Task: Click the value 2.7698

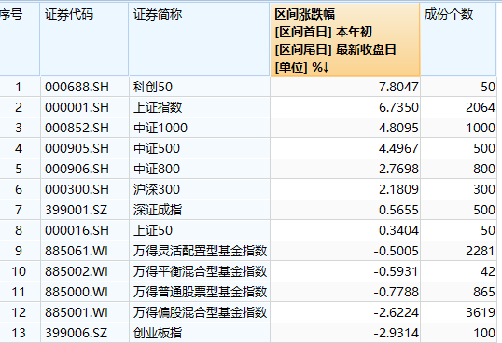Action: click(x=398, y=169)
